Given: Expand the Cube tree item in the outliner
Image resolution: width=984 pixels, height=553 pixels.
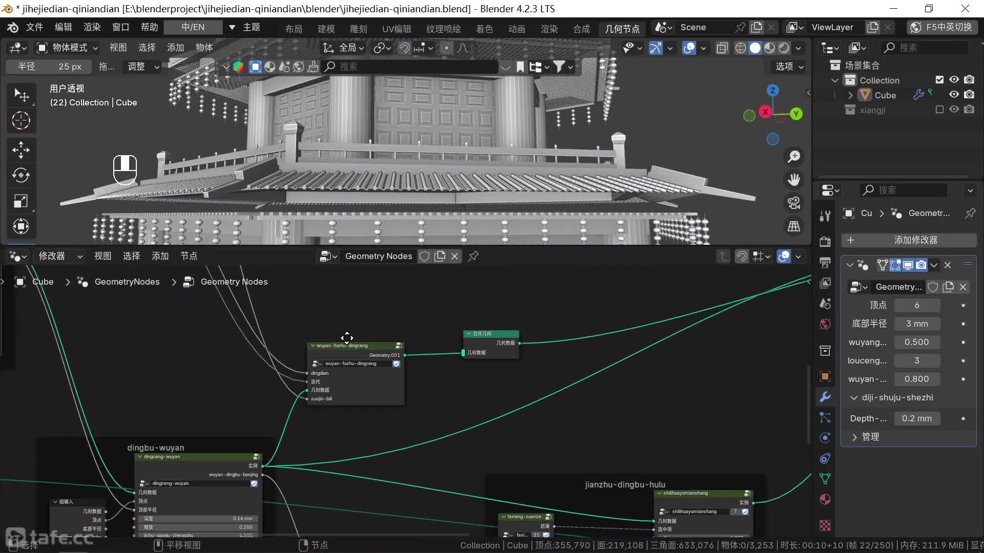Looking at the screenshot, I should click(850, 95).
